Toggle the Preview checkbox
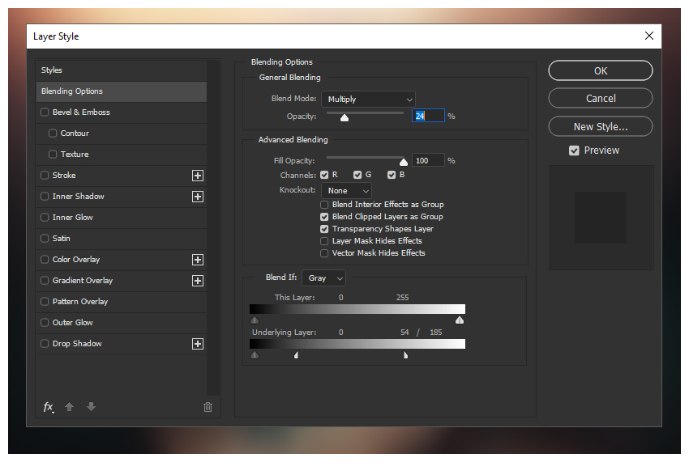This screenshot has width=689, height=462. pyautogui.click(x=574, y=150)
